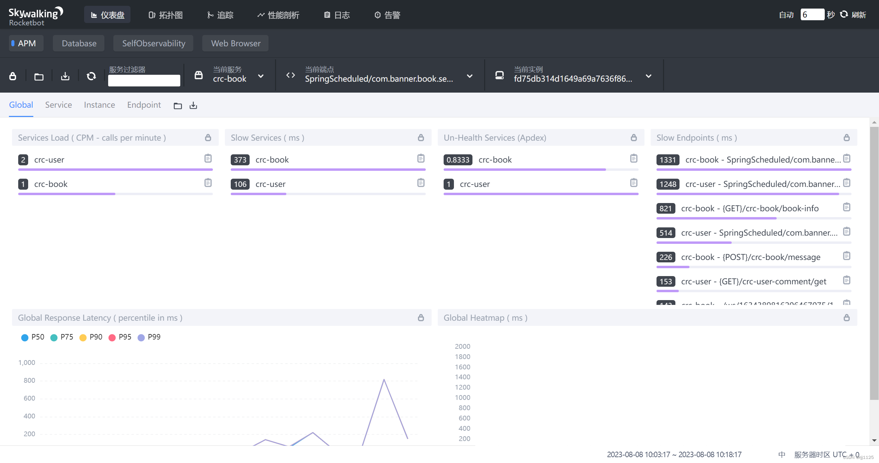879x463 pixels.
Task: Toggle the lock on the Un-Health Services panel
Action: [634, 138]
